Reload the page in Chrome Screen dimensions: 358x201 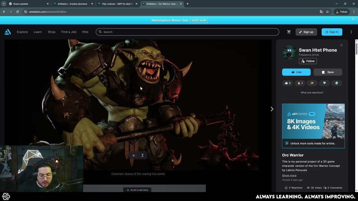[17, 12]
